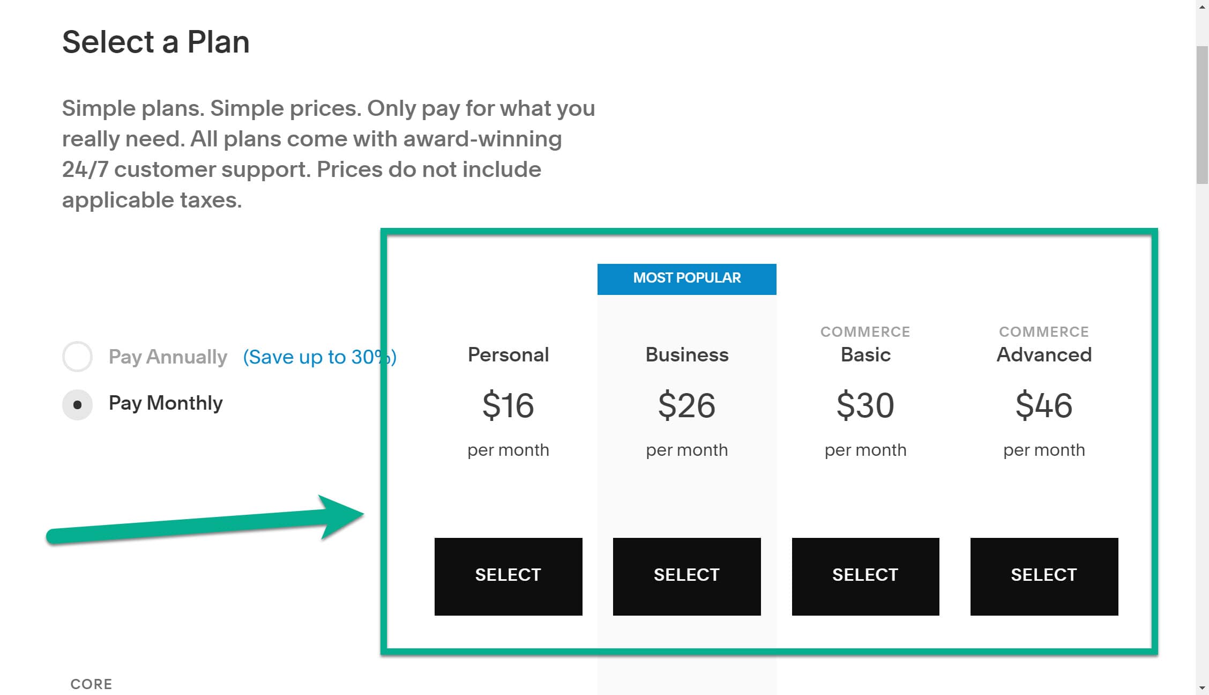Click the Select a Plan heading

pyautogui.click(x=155, y=41)
